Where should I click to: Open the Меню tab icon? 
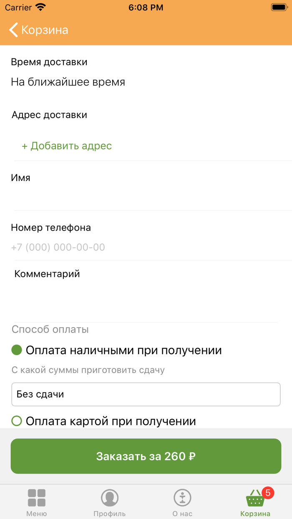pyautogui.click(x=37, y=497)
